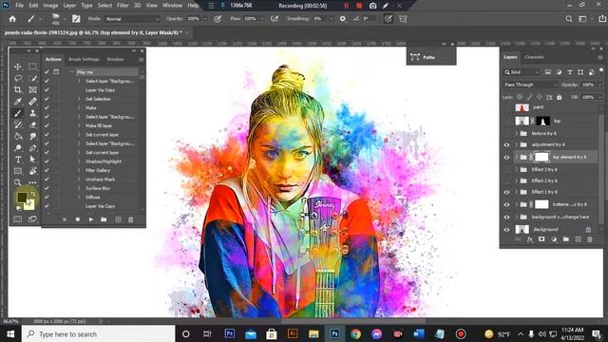This screenshot has width=608, height=342.
Task: Hide the background layer
Action: [506, 230]
